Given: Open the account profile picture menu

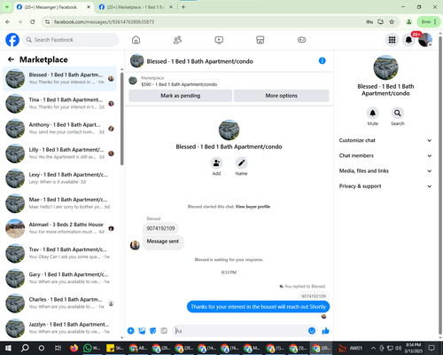Looking at the screenshot, I should click(x=425, y=40).
